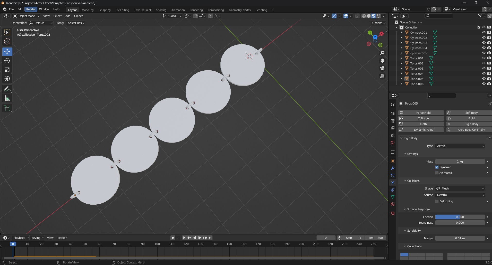
Task: Click the Soft Body physics button
Action: pos(469,113)
